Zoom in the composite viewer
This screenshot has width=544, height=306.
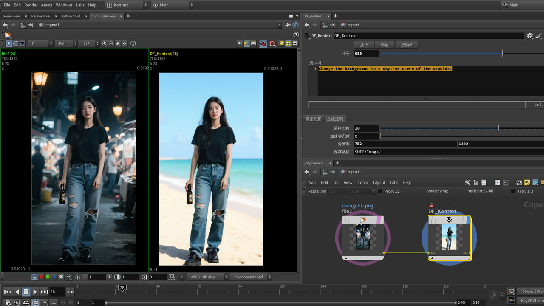[x=104, y=43]
